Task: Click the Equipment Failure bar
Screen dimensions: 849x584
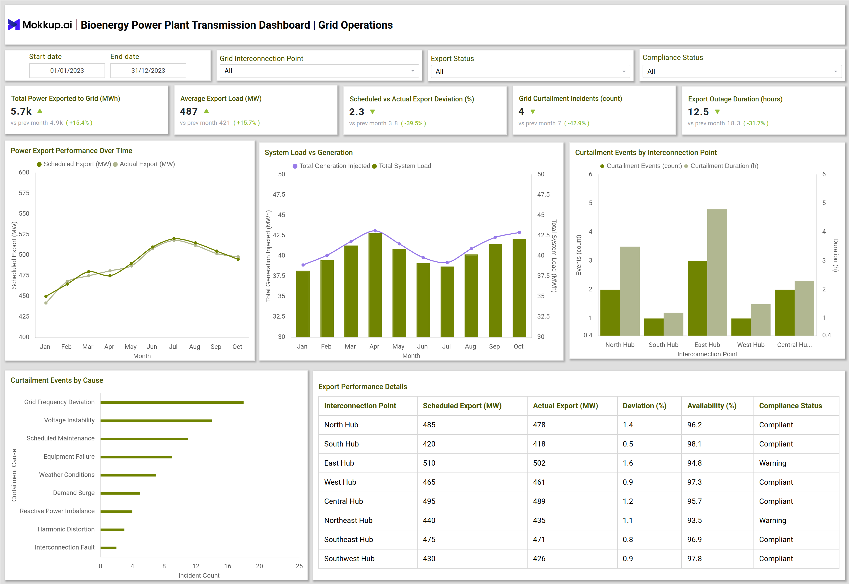Action: 136,457
